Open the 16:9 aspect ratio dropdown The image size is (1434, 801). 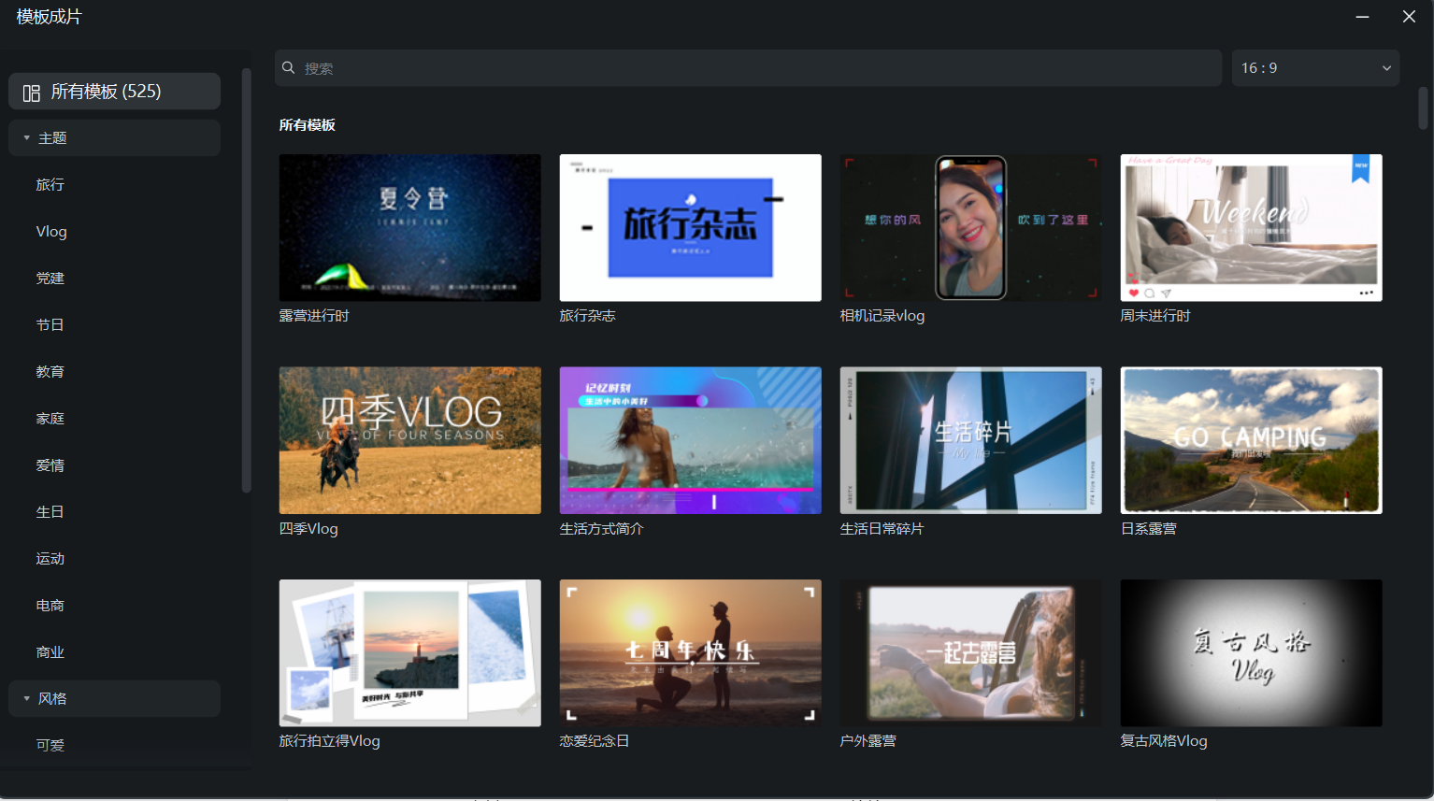[1314, 68]
